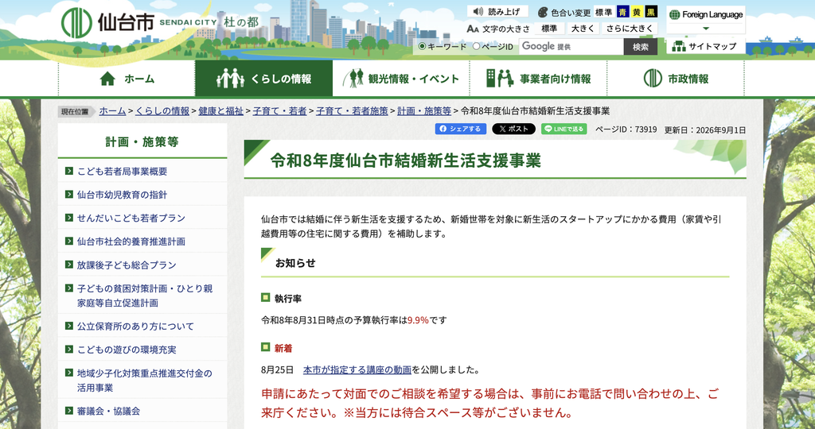Click arrow icon beside せんだいこども若者プラン
This screenshot has width=815, height=429.
coord(69,218)
